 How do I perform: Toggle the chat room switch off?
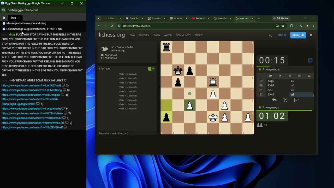click(151, 69)
